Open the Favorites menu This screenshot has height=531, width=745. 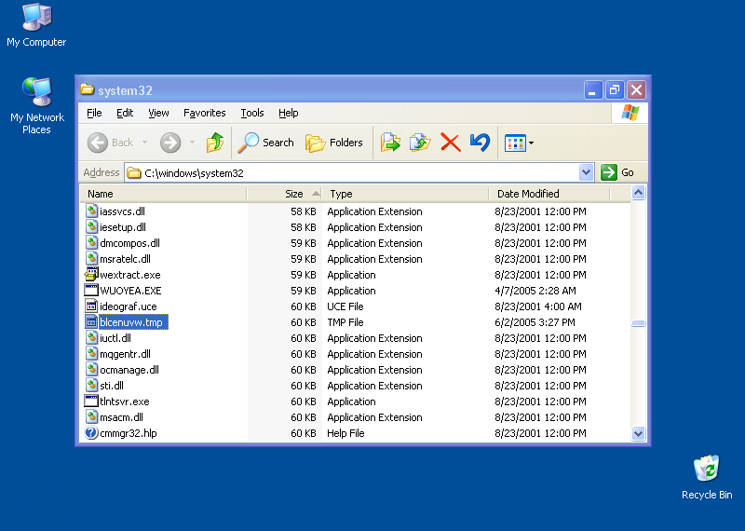204,113
